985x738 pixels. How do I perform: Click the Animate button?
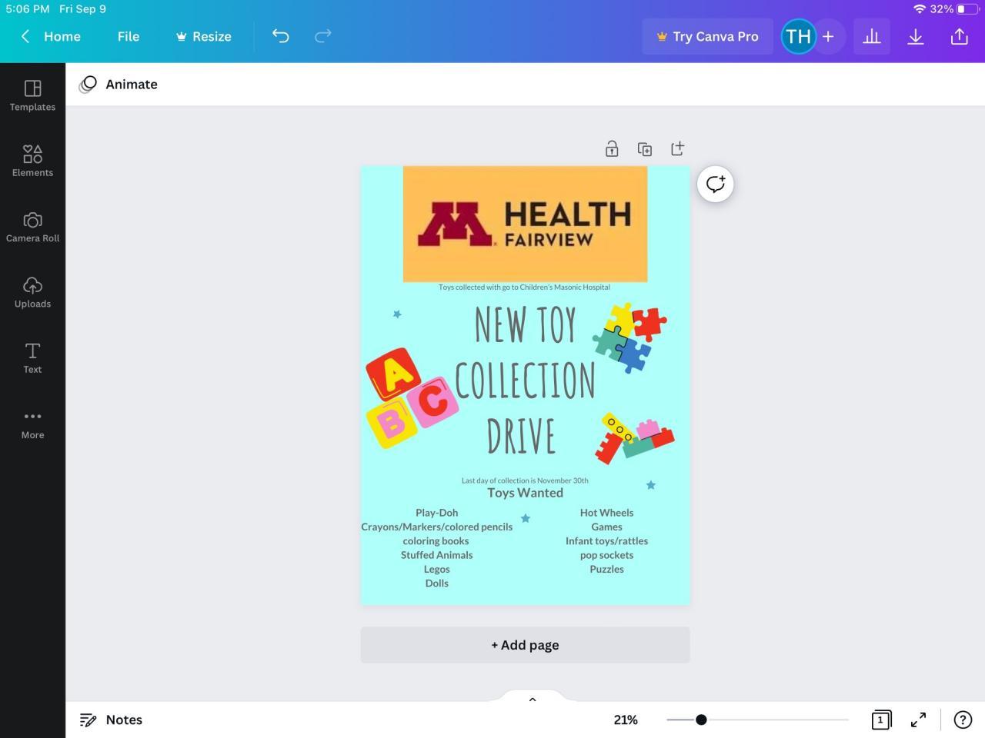click(x=119, y=85)
